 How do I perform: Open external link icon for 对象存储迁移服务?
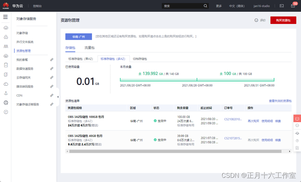52,104
